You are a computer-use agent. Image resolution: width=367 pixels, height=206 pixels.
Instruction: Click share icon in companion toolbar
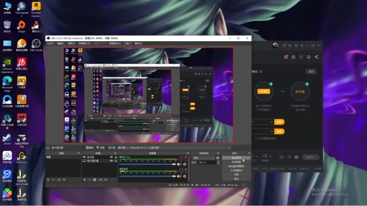(316, 57)
